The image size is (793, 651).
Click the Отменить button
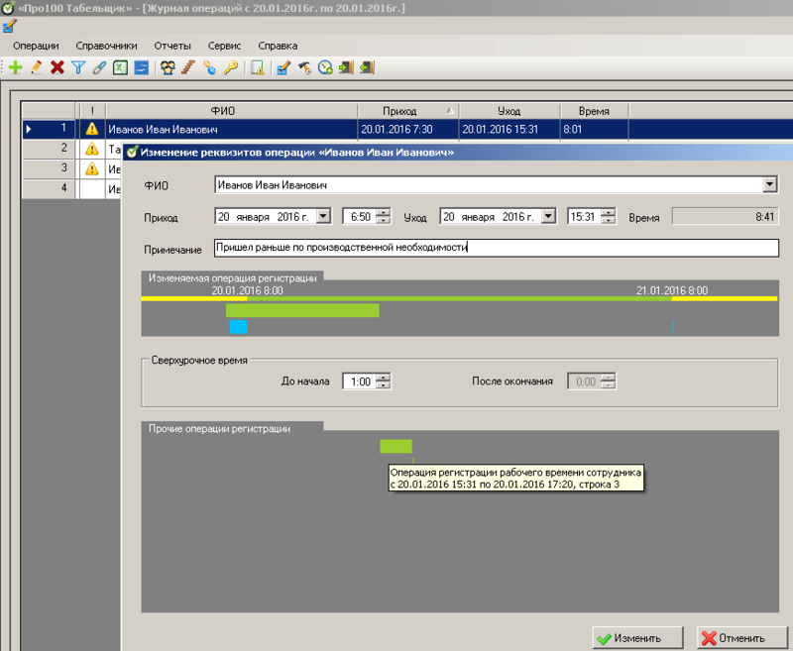(x=741, y=638)
